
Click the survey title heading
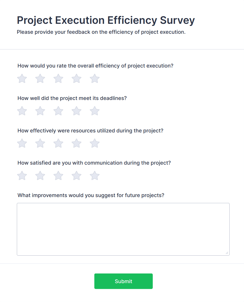pyautogui.click(x=105, y=20)
